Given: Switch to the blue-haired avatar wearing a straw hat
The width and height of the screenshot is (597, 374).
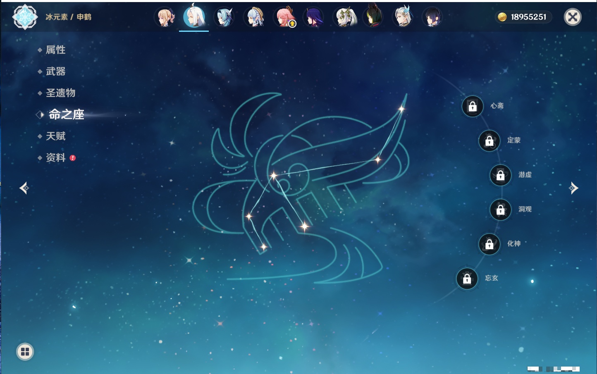Looking at the screenshot, I should [x=255, y=17].
